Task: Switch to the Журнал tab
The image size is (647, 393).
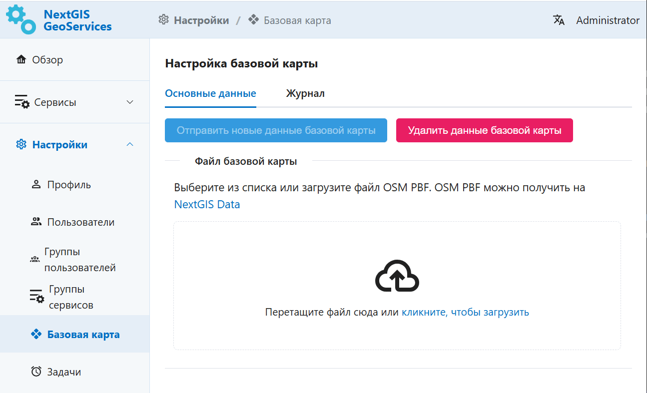Action: (x=305, y=93)
